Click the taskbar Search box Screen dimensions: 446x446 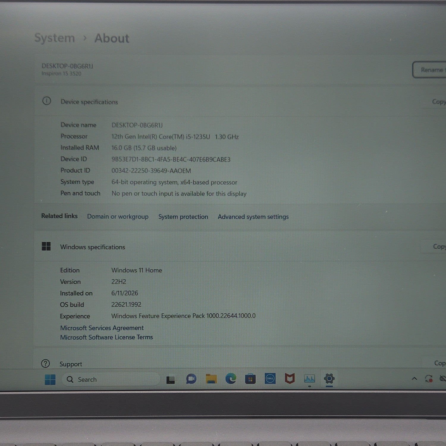click(111, 379)
